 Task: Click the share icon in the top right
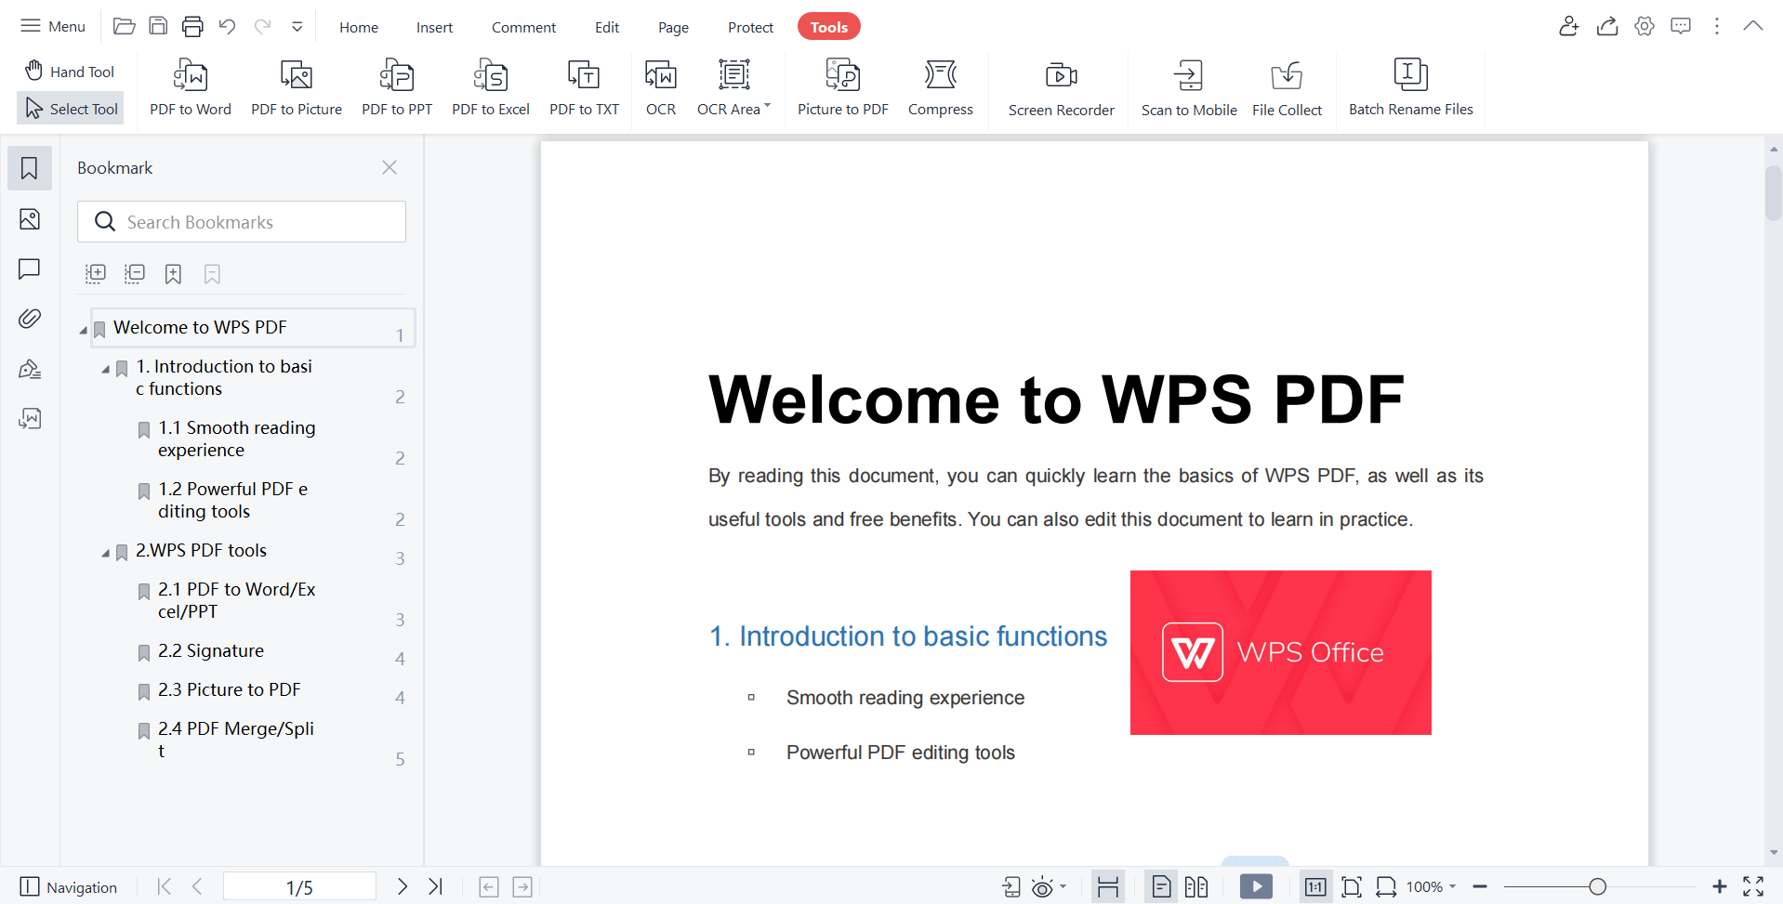pyautogui.click(x=1607, y=26)
